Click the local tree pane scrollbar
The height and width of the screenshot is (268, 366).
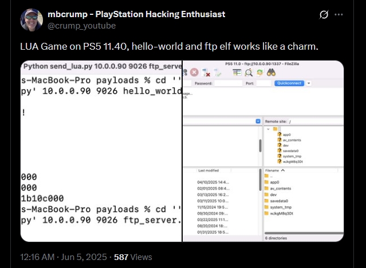tap(260, 146)
